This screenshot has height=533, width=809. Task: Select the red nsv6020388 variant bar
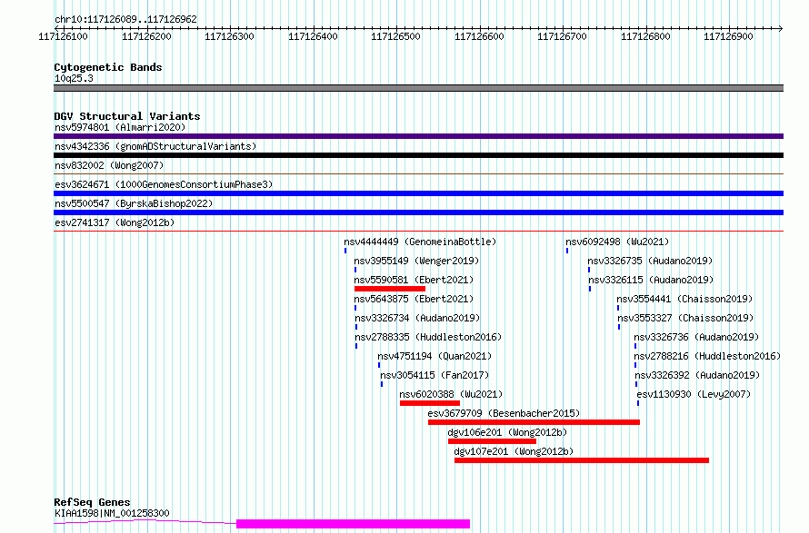point(430,403)
